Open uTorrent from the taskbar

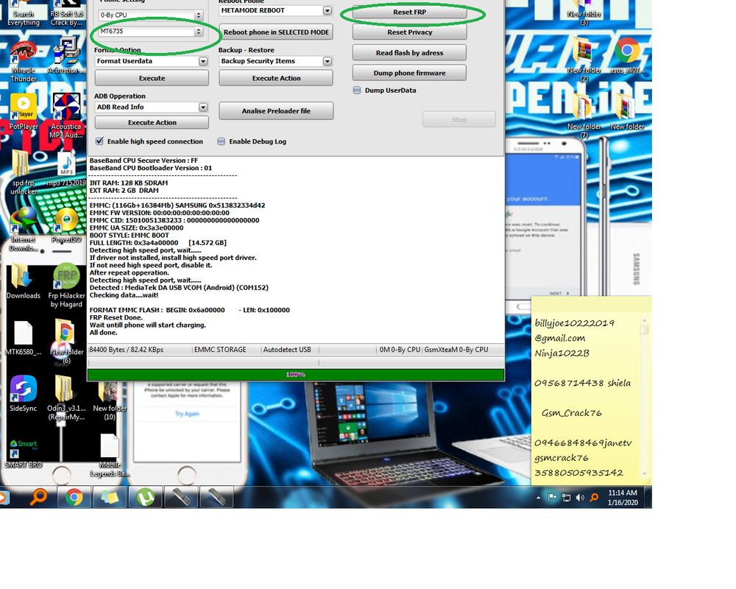click(x=146, y=497)
